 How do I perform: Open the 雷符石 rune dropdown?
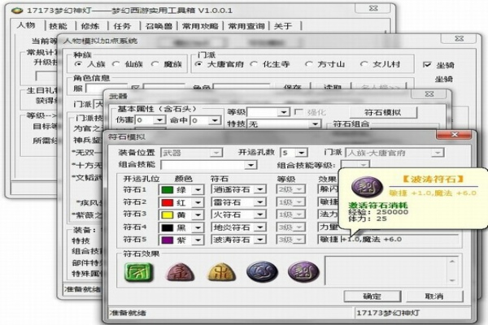point(260,202)
